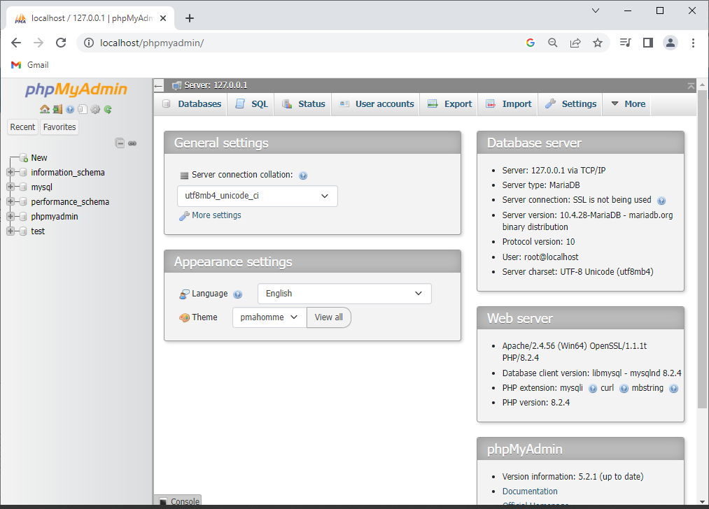Open the More dropdown in top menu
Viewport: 709px width, 509px height.
628,104
